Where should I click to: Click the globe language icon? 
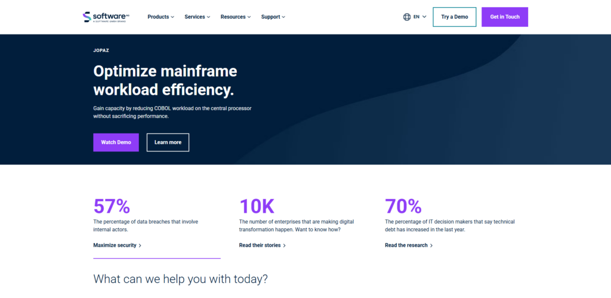407,17
